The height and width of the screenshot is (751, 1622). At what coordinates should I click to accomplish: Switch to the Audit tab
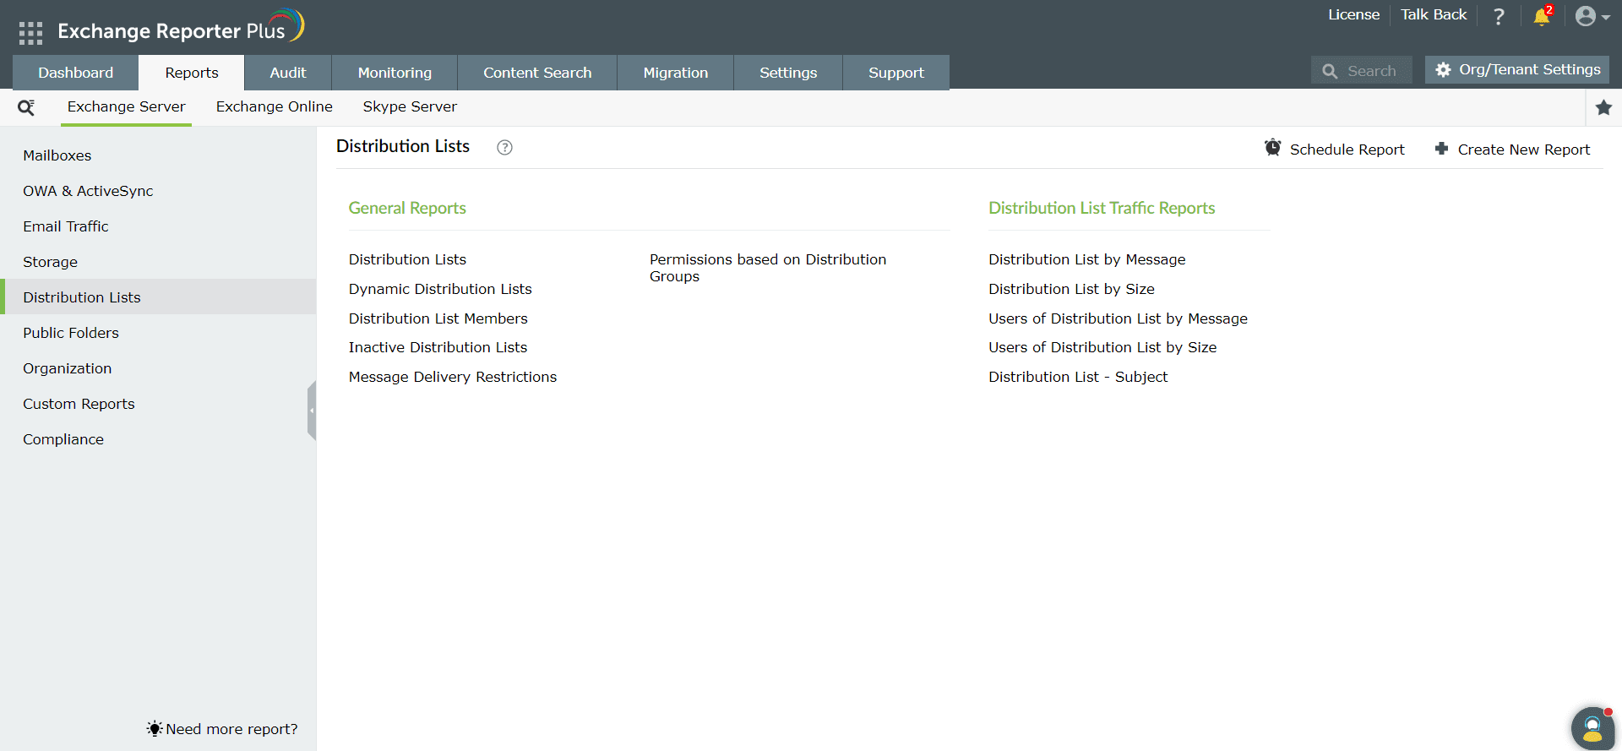(288, 73)
